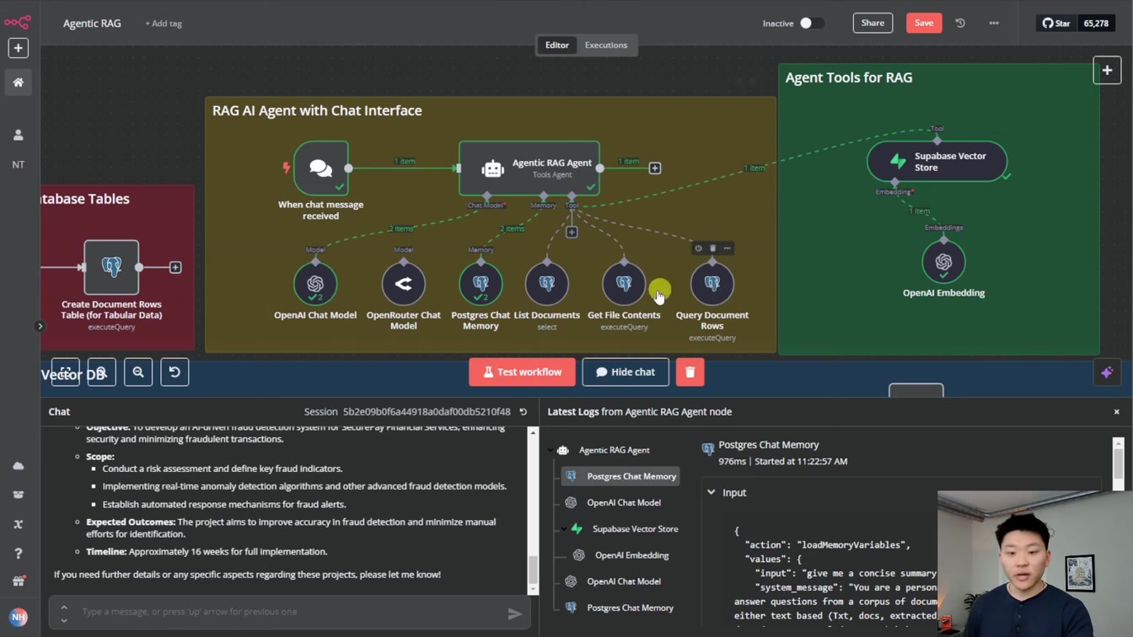Run the Test workflow button
Image resolution: width=1133 pixels, height=637 pixels.
pos(522,372)
